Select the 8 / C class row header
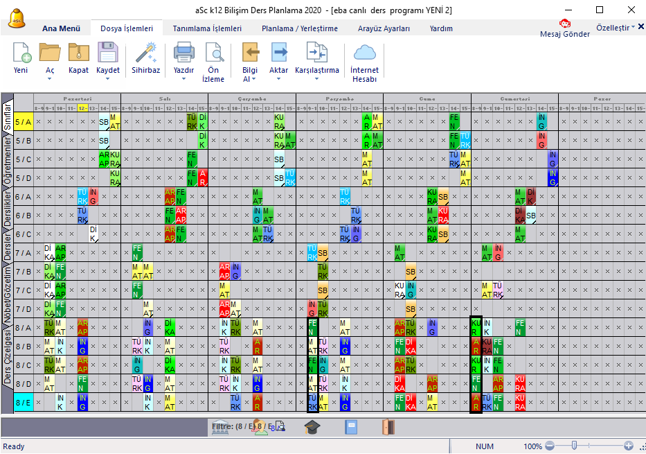The image size is (646, 454). (24, 365)
